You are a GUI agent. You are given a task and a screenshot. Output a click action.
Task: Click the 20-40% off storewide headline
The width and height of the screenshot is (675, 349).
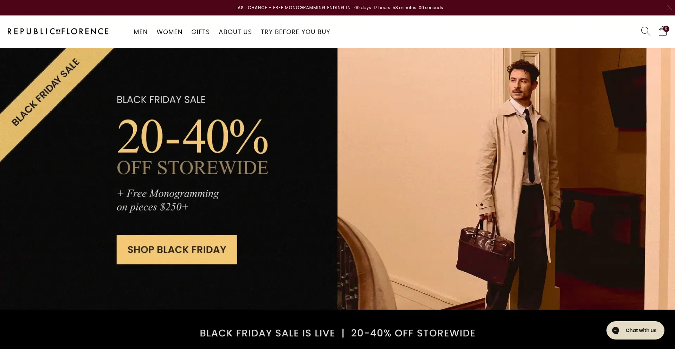[192, 146]
